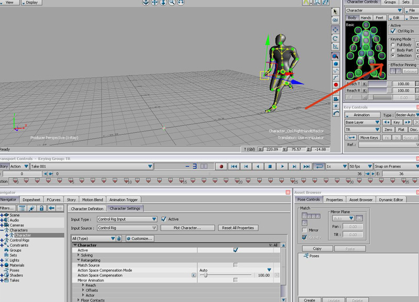Toggle the Ctrl Rig In checkbox
This screenshot has width=419, height=302.
coord(393,31)
